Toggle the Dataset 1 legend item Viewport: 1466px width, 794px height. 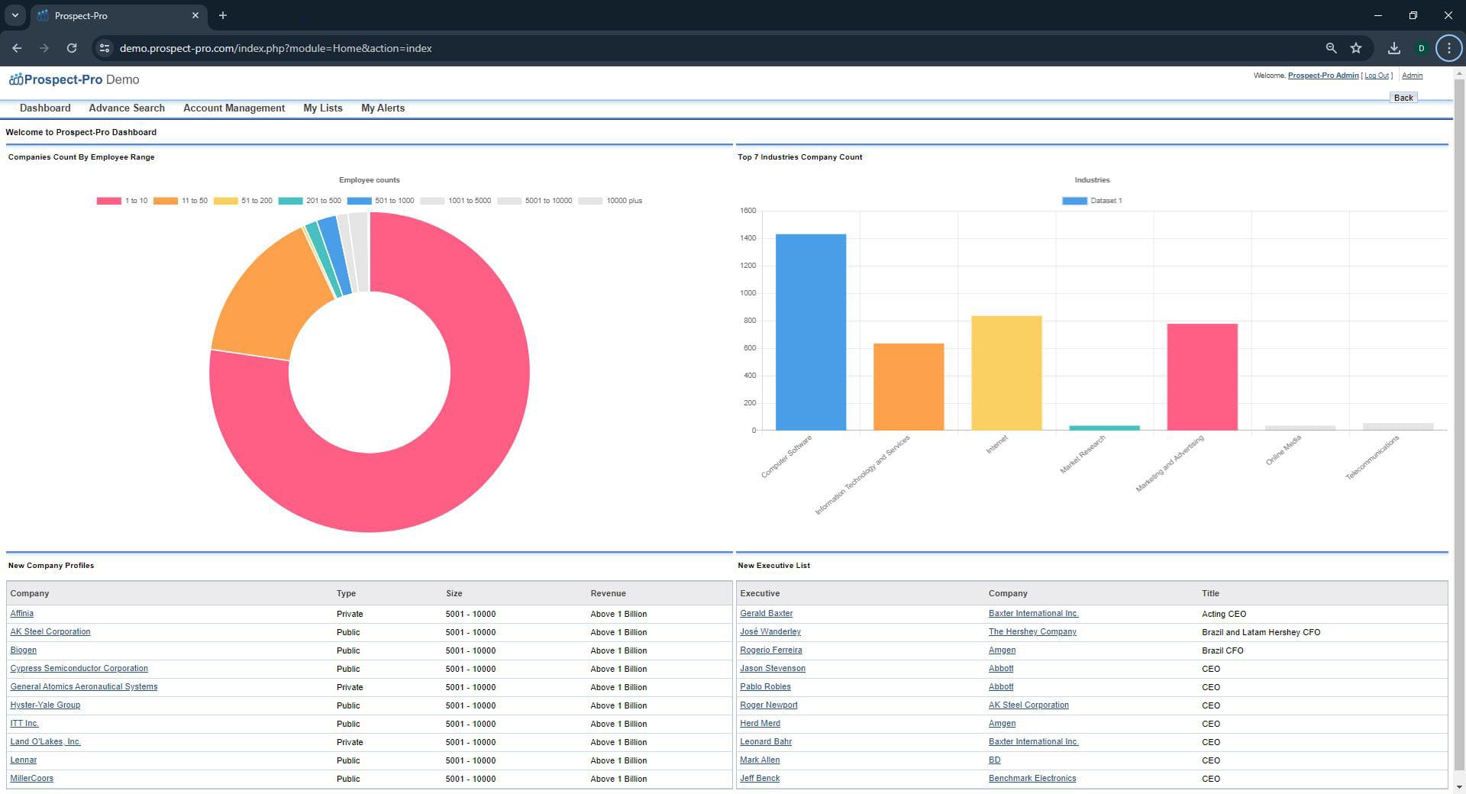[x=1092, y=201]
